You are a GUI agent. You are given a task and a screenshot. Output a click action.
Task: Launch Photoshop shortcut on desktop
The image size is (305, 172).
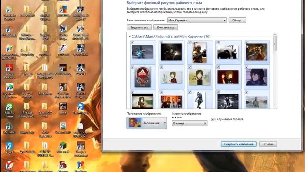pos(9,31)
